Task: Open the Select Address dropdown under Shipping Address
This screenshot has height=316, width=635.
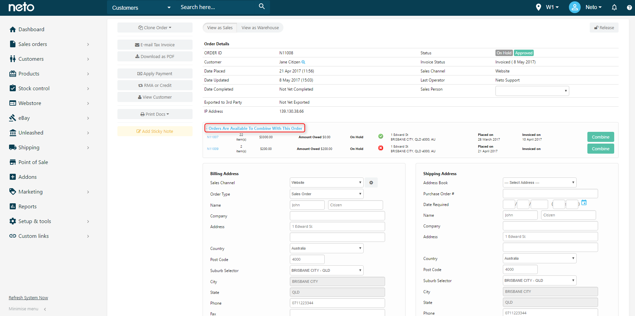Action: point(539,182)
